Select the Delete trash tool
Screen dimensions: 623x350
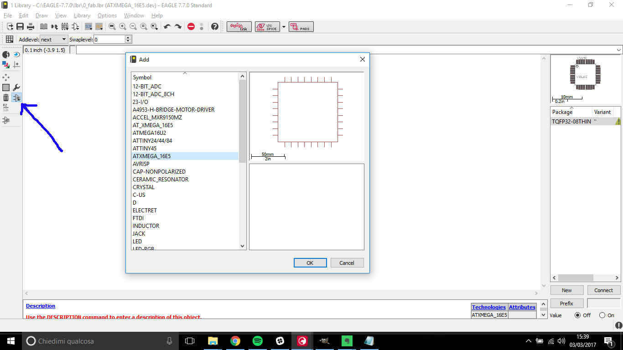coord(6,98)
